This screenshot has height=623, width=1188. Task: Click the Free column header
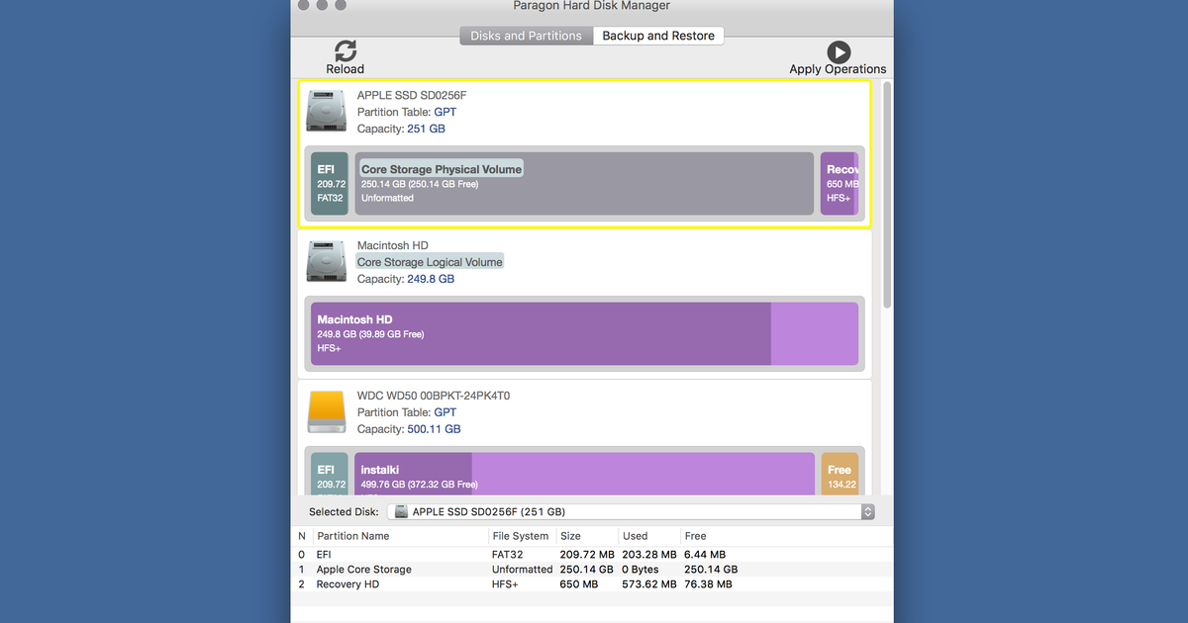(x=696, y=536)
